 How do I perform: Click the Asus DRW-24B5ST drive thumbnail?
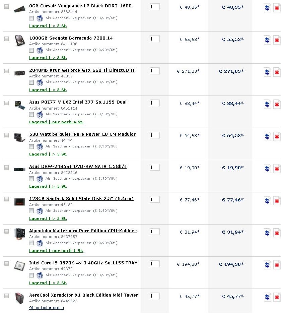19,170
